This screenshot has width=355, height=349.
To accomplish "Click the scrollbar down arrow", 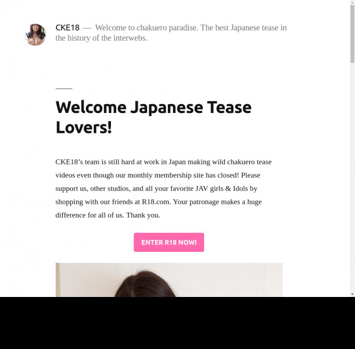I will pyautogui.click(x=352, y=294).
